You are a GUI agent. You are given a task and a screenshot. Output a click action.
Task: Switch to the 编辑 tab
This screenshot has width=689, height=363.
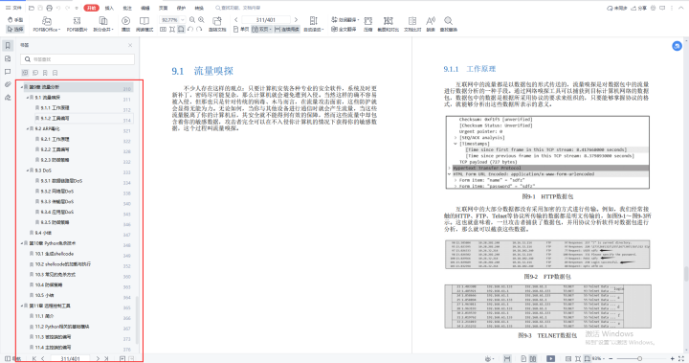tap(145, 8)
